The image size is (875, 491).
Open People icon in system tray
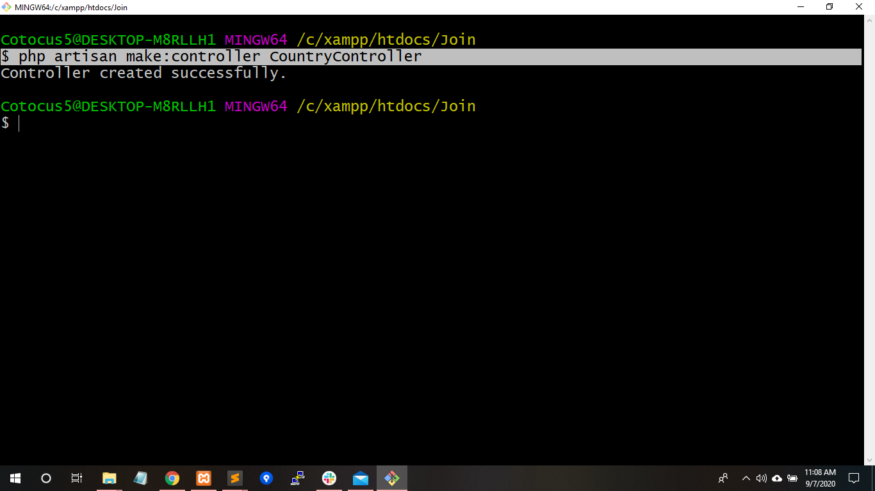[723, 478]
